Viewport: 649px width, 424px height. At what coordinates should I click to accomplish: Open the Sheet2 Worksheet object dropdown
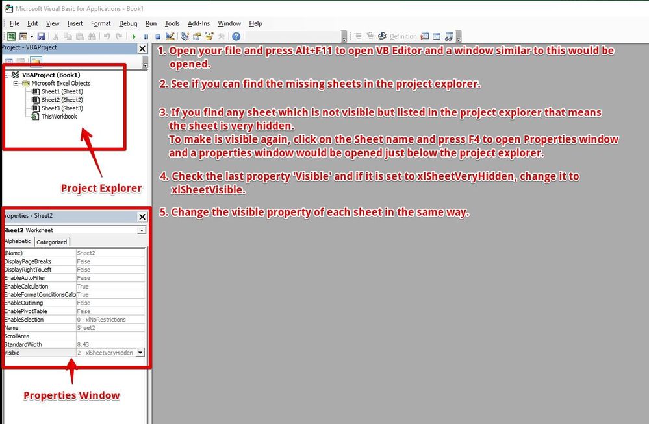[142, 230]
